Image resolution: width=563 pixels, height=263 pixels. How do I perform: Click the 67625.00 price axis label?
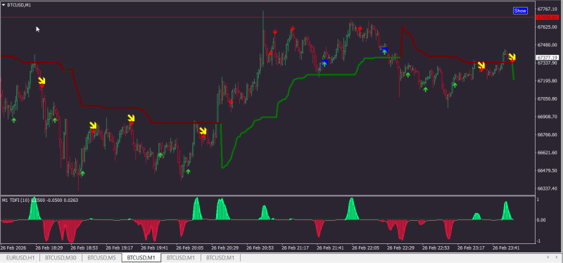point(548,27)
